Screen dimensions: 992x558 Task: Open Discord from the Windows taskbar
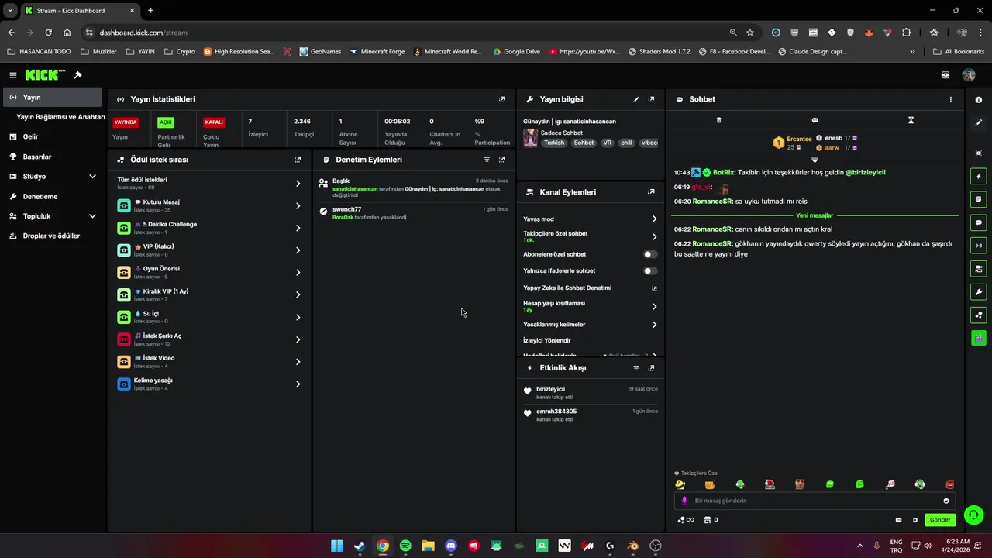tap(451, 546)
